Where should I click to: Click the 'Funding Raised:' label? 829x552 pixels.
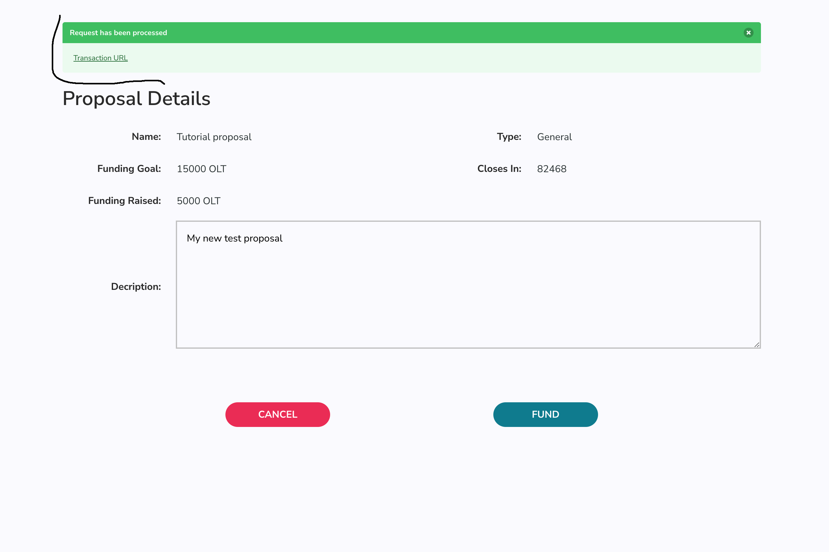tap(124, 201)
